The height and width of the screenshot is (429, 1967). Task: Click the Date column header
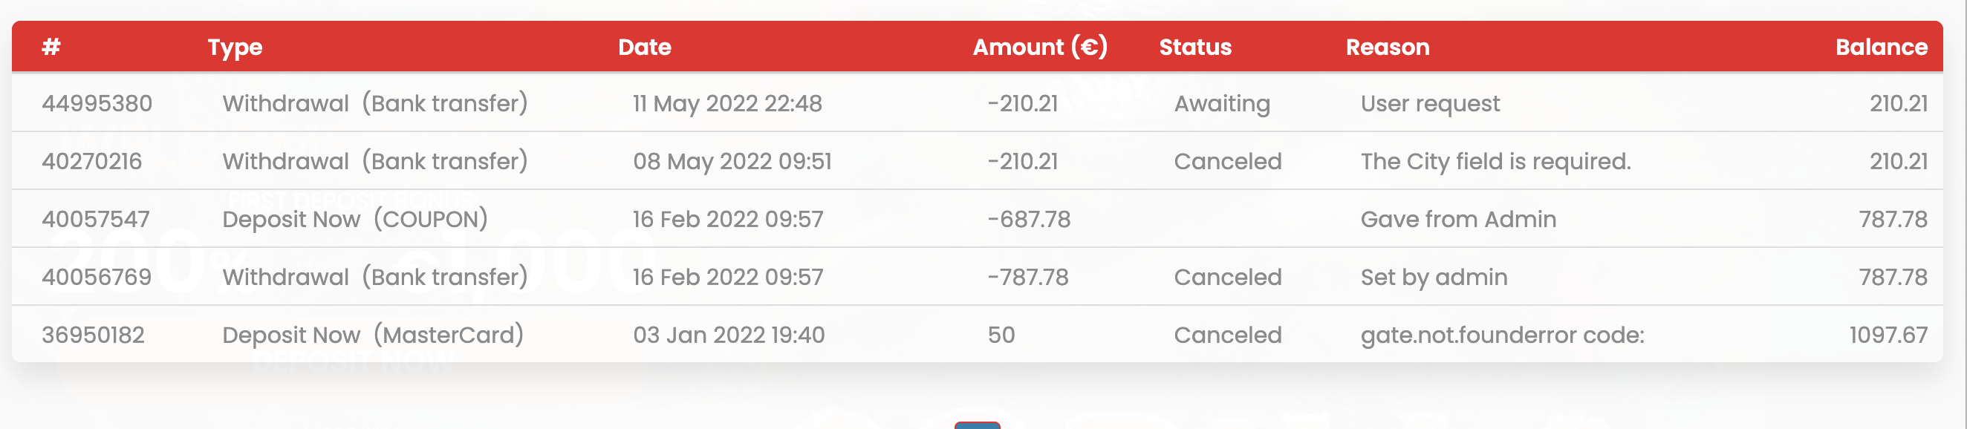tap(645, 48)
